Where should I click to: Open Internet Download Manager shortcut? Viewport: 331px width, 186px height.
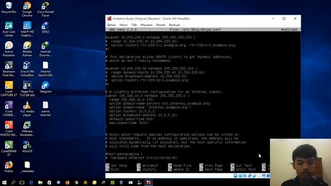(x=46, y=49)
